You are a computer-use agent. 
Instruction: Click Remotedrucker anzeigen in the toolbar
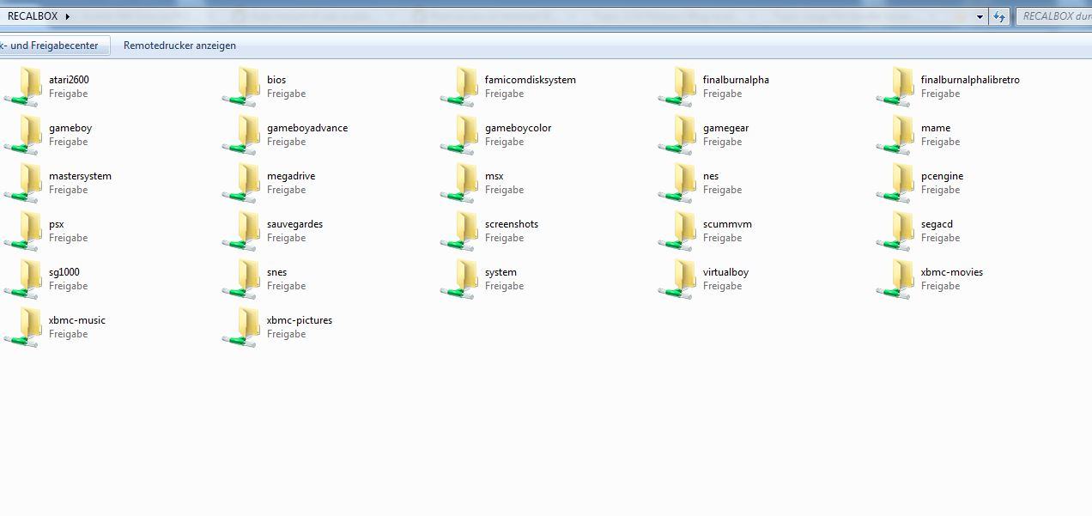179,46
